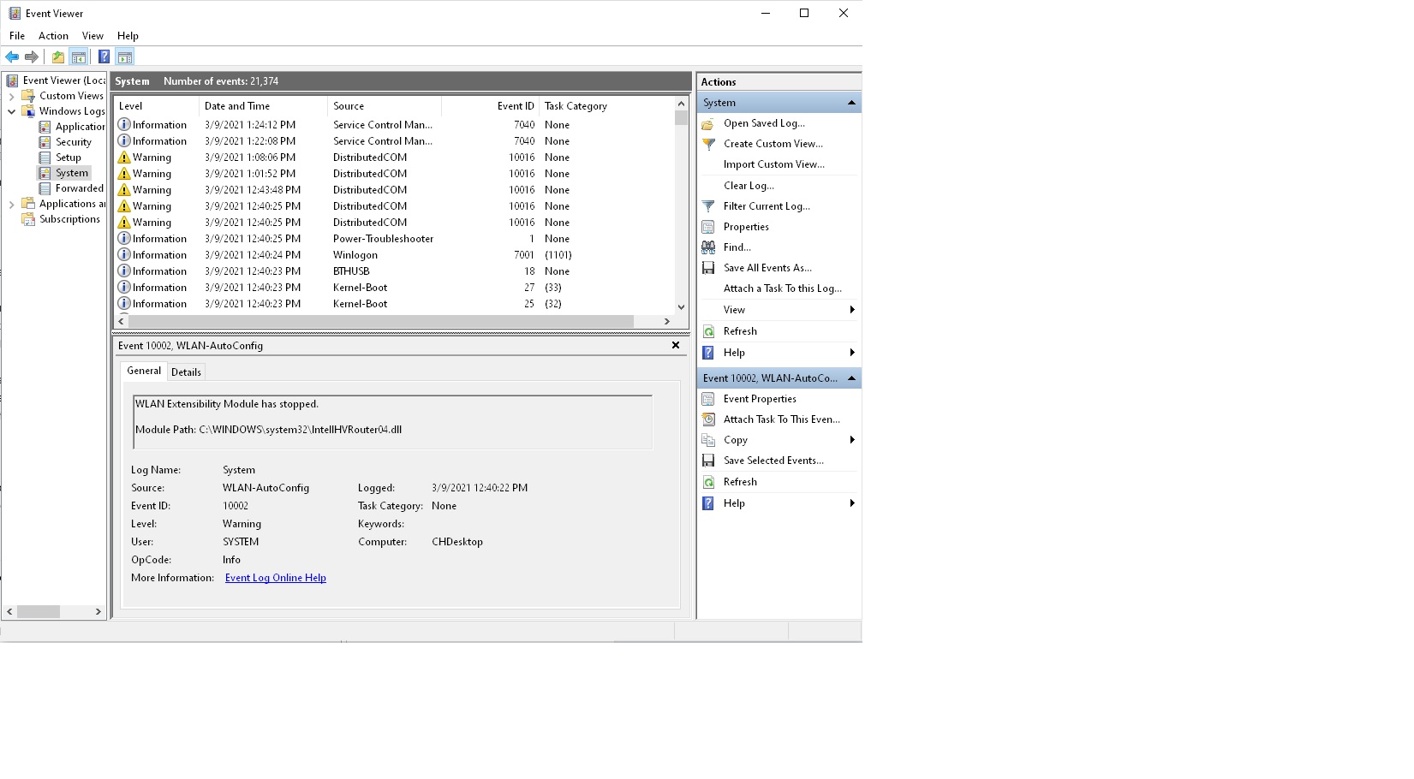
Task: Click the blue Help toolbar icon
Action: pyautogui.click(x=104, y=57)
